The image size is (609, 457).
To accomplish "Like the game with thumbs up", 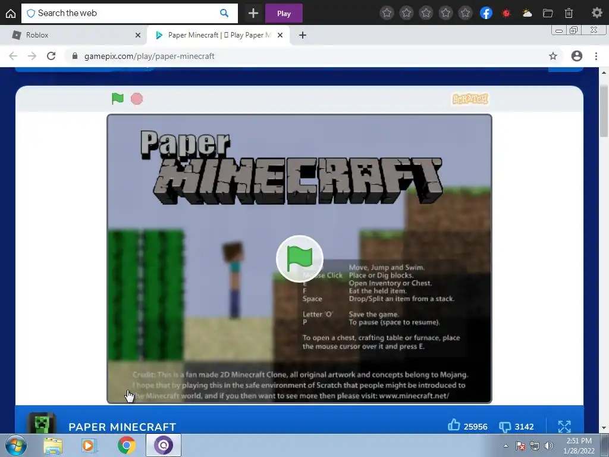I will [454, 425].
